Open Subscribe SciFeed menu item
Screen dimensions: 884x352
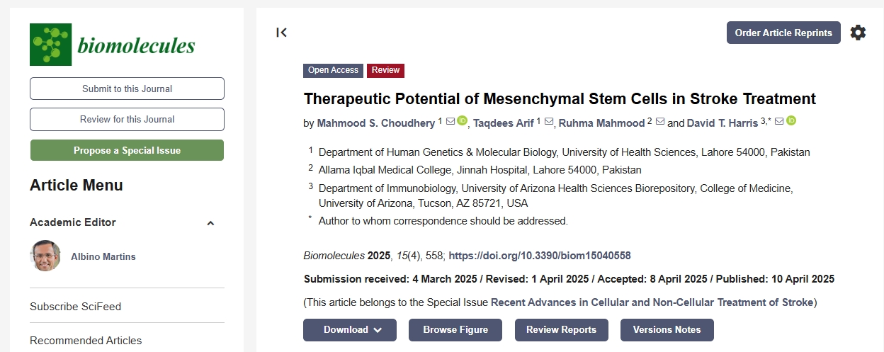pyautogui.click(x=76, y=307)
